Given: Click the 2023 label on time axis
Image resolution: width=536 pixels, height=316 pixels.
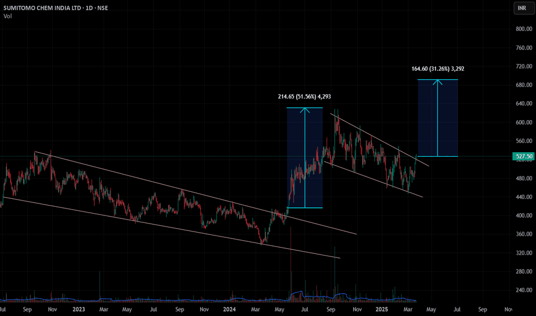Looking at the screenshot, I should coord(79,309).
